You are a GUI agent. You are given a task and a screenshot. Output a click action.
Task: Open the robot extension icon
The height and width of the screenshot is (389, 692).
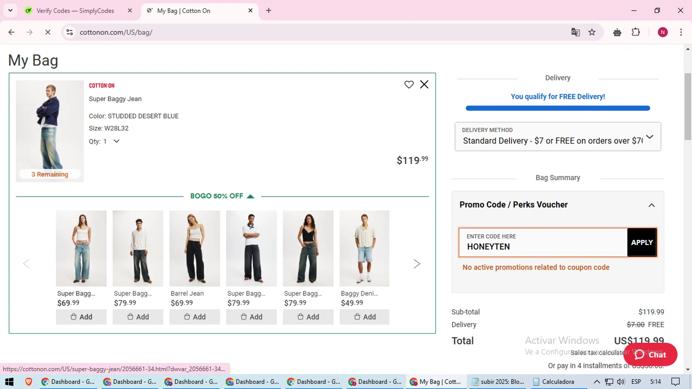617,32
